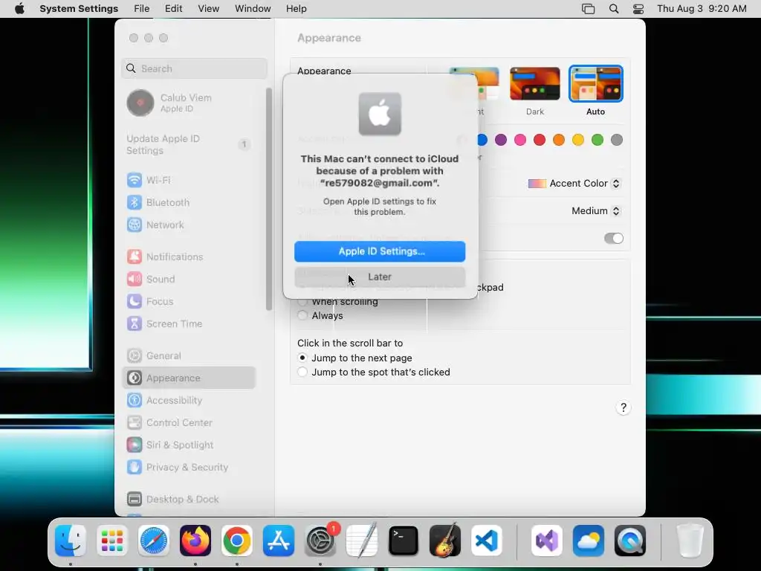Open the Accent Color highlight dropdown
This screenshot has width=761, height=571.
coord(574,184)
